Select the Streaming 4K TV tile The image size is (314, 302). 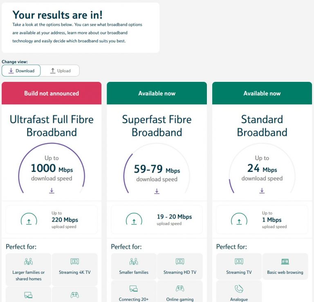75,269
